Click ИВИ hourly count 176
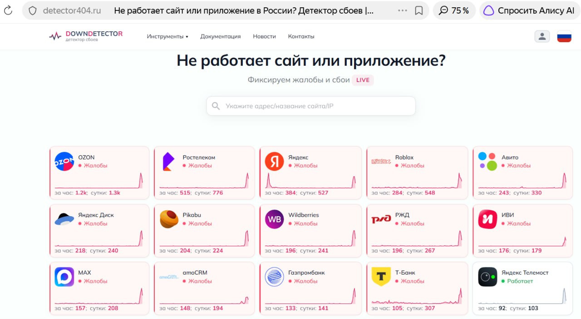581x319 pixels. coord(504,251)
